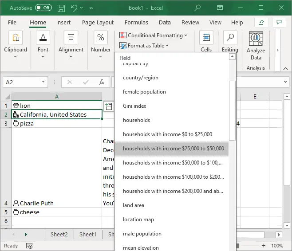Save the workbook with the floppy disk icon
The image size is (292, 251).
[61, 8]
